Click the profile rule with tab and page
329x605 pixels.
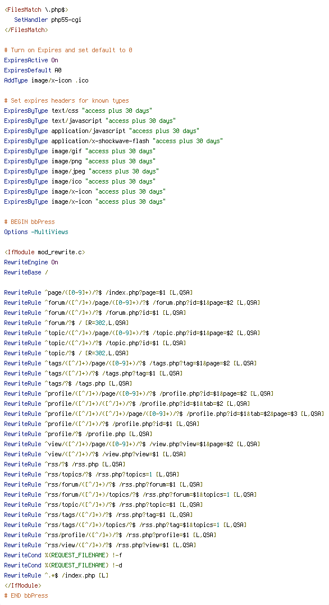164,414
